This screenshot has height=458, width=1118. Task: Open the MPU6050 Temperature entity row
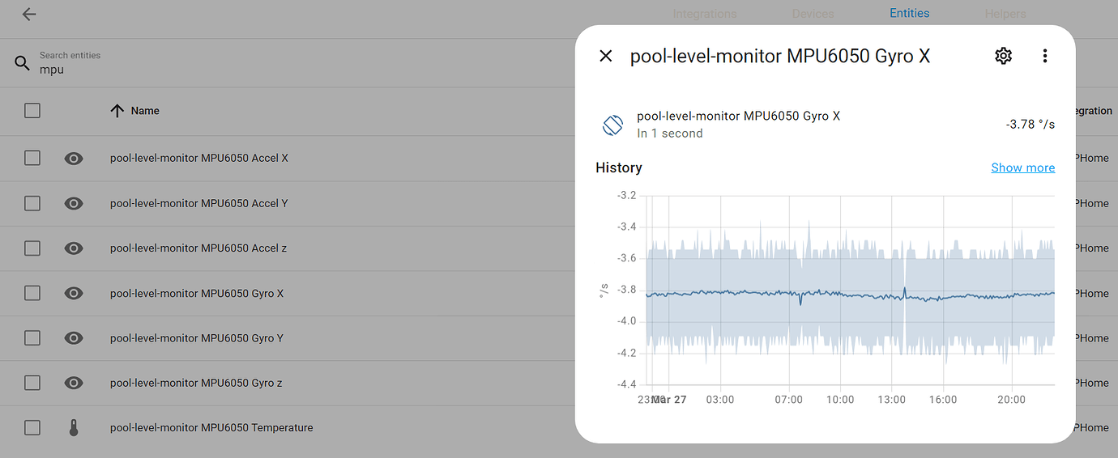(x=211, y=428)
